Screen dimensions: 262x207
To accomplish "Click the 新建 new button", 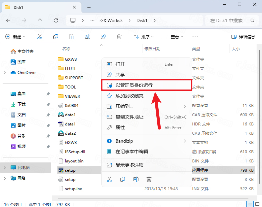I will point(16,37).
